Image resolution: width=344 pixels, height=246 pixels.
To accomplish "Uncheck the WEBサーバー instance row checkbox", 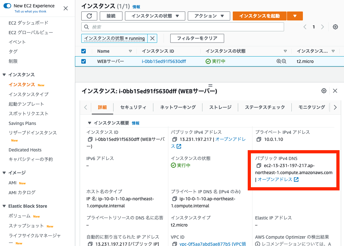I will pyautogui.click(x=84, y=61).
